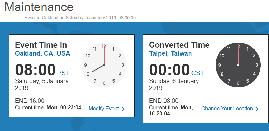Click the 00:00 converted time digits
Screen dimensions: 269x131
(169, 70)
